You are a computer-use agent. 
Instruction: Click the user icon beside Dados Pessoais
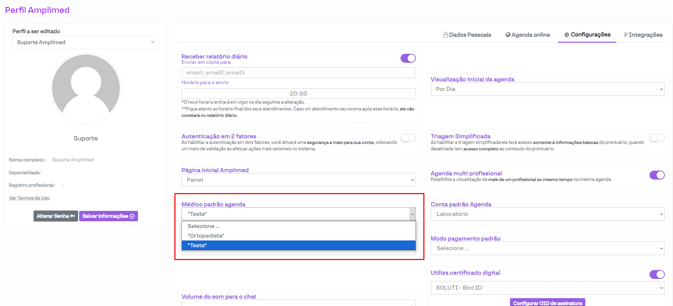coord(445,35)
